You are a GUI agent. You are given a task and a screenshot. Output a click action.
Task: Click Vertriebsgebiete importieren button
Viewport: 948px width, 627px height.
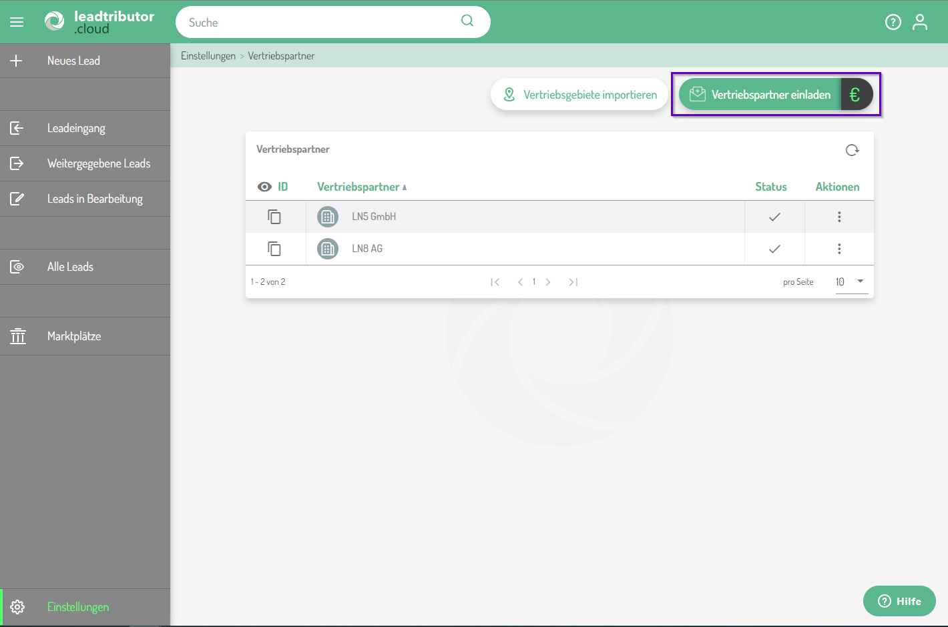pyautogui.click(x=579, y=95)
